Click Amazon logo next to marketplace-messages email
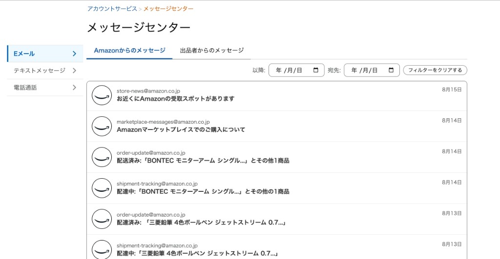 102,126
